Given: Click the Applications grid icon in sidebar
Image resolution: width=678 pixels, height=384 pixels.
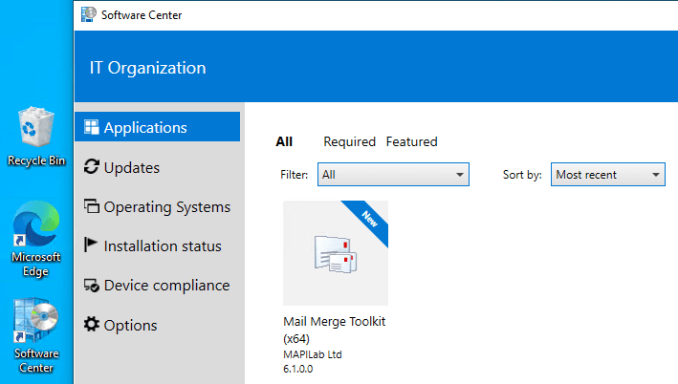Looking at the screenshot, I should 91,127.
